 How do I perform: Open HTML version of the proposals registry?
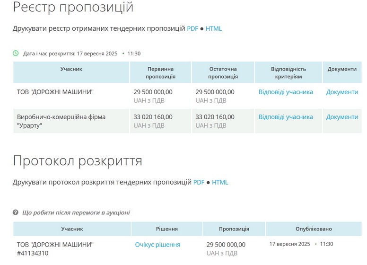click(213, 28)
